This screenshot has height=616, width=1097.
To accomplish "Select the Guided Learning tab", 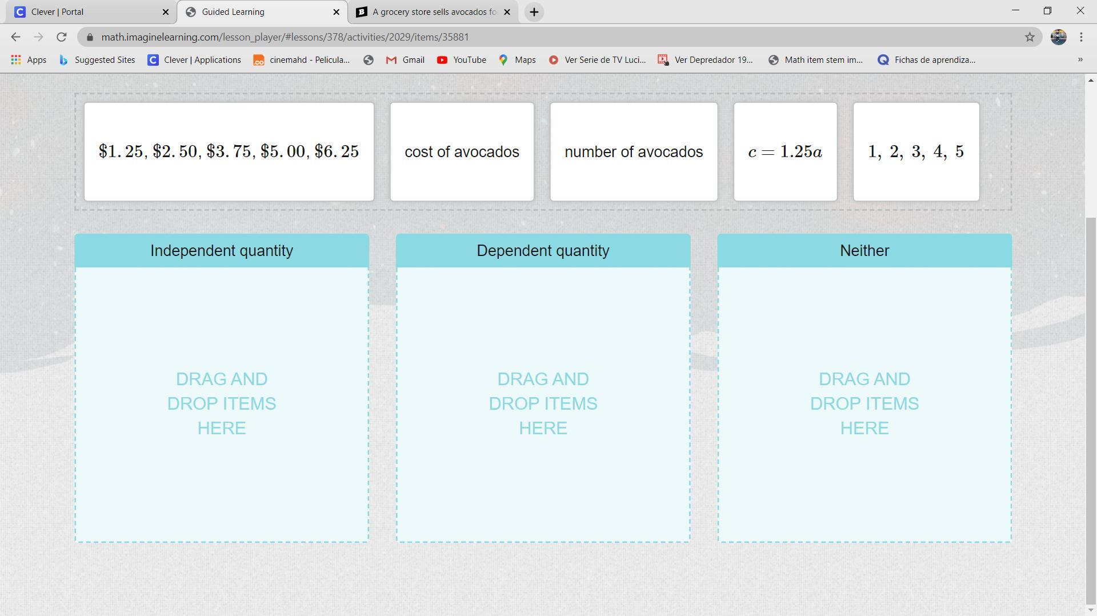I will pos(262,12).
